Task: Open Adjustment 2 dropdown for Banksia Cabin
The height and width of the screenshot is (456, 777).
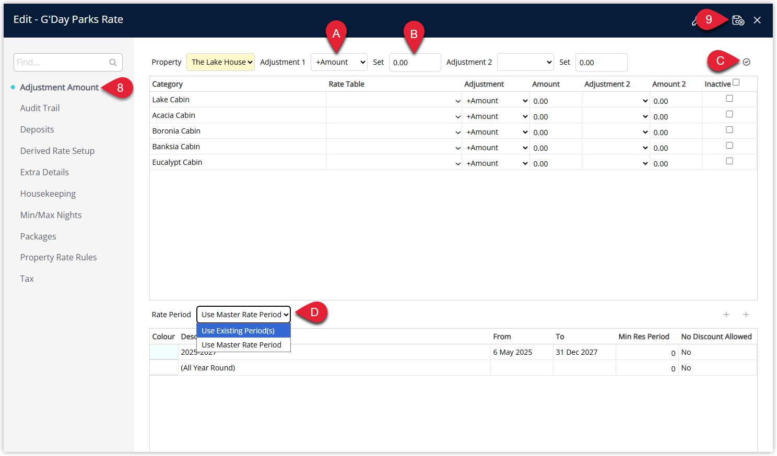Action: [616, 148]
